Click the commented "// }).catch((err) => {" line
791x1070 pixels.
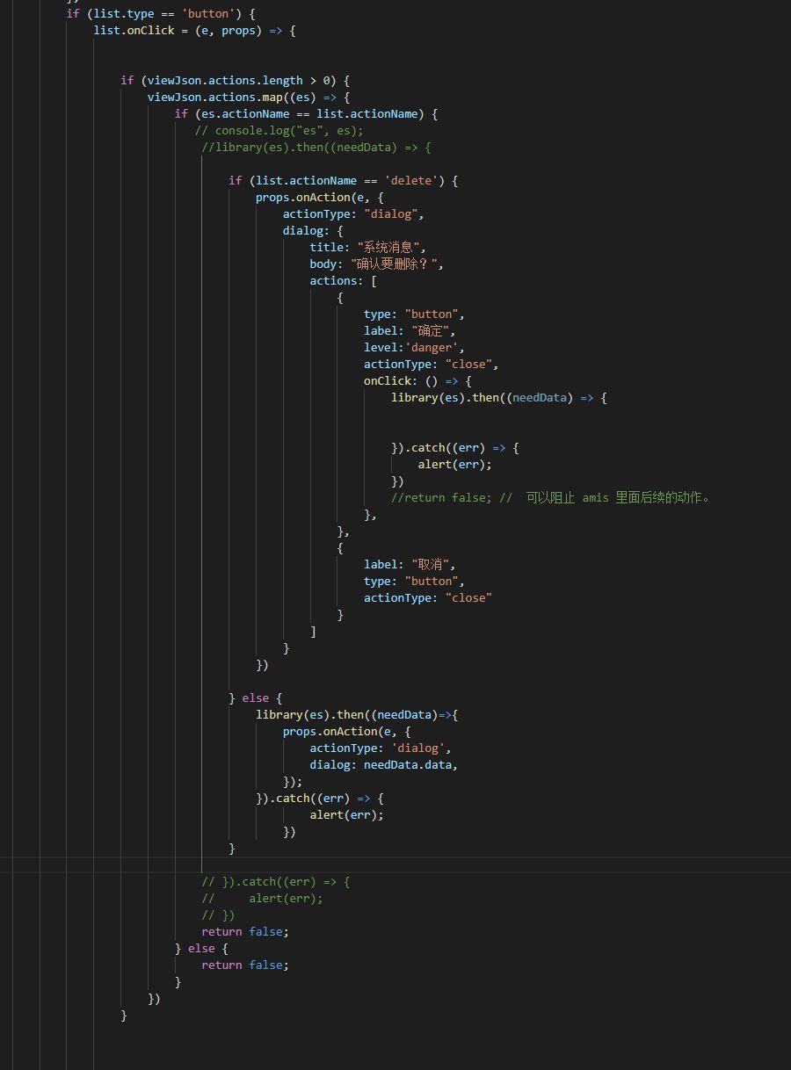(276, 882)
